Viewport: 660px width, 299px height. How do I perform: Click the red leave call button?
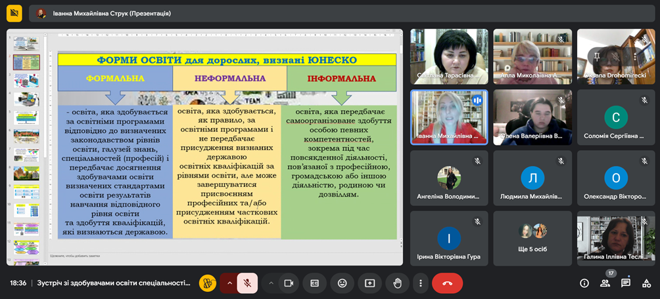point(448,283)
